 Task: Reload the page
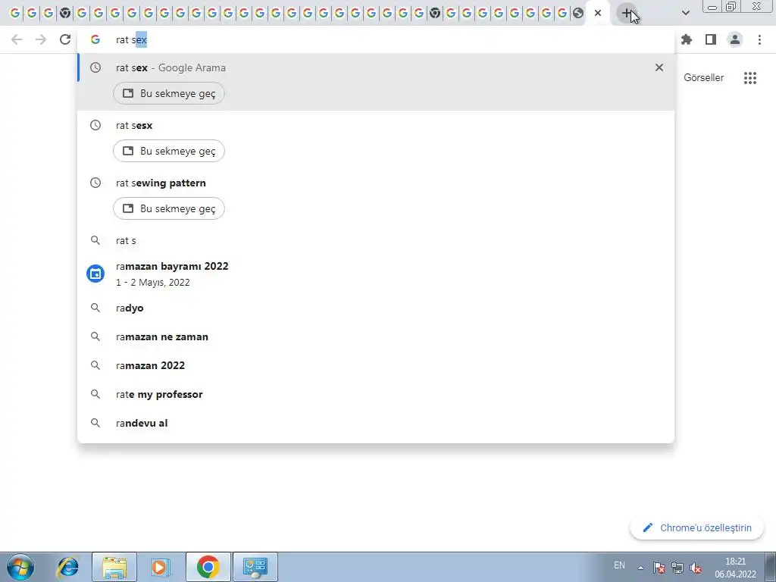click(x=65, y=39)
